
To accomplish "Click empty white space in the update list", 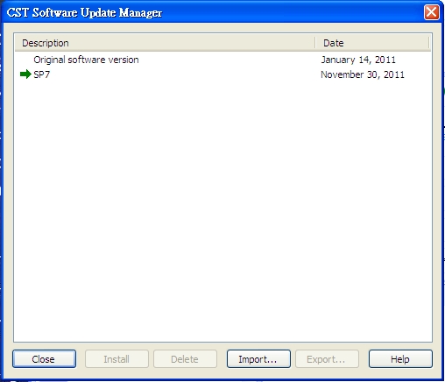I will click(222, 204).
